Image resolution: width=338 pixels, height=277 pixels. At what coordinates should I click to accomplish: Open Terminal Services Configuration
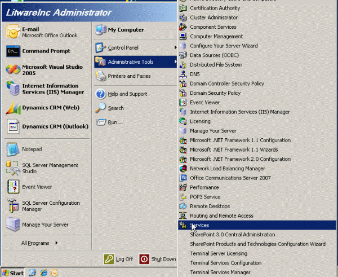pos(257,263)
